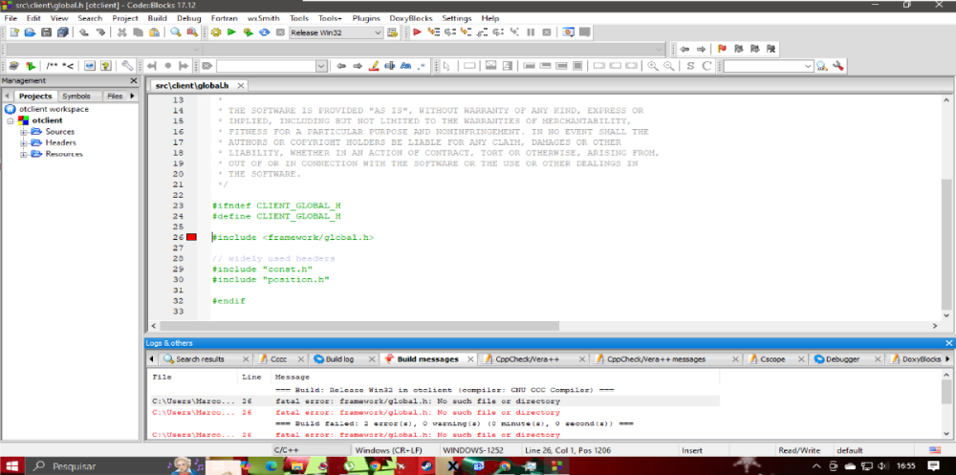Click the Find magnifier icon in toolbar
The image size is (956, 475).
[177, 32]
